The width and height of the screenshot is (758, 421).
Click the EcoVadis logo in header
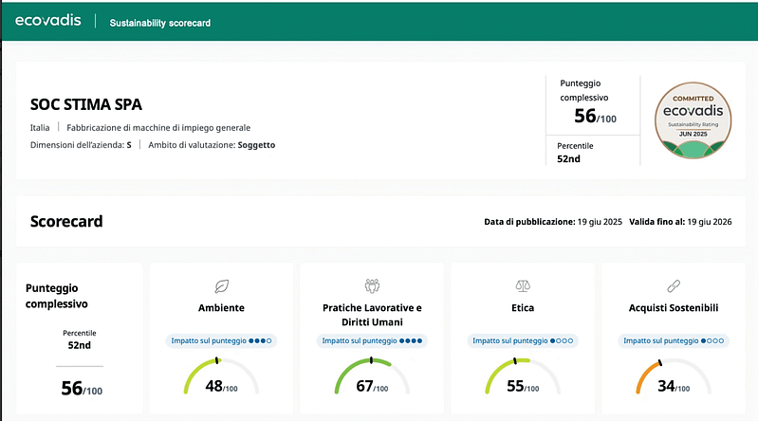pos(49,20)
